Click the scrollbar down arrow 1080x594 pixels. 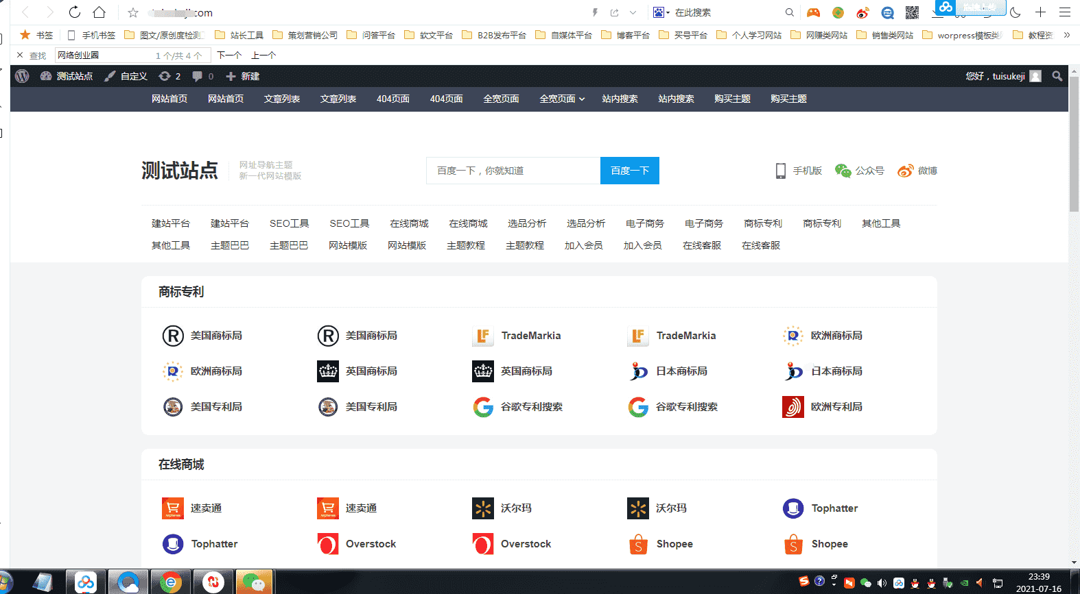coord(1074,562)
